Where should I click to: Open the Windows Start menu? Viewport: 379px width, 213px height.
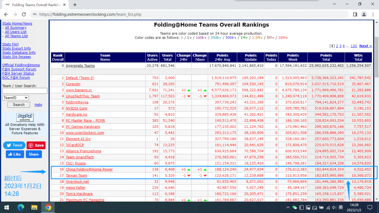(7, 207)
